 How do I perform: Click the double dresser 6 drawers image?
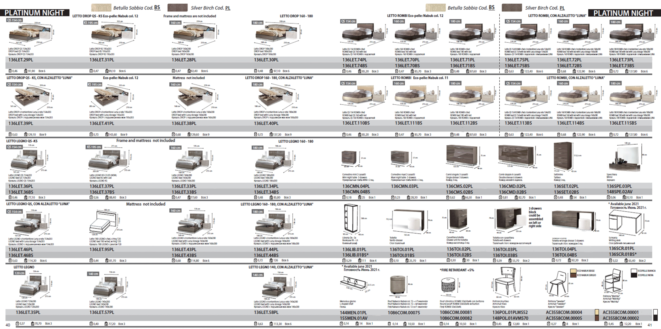pos(516,155)
